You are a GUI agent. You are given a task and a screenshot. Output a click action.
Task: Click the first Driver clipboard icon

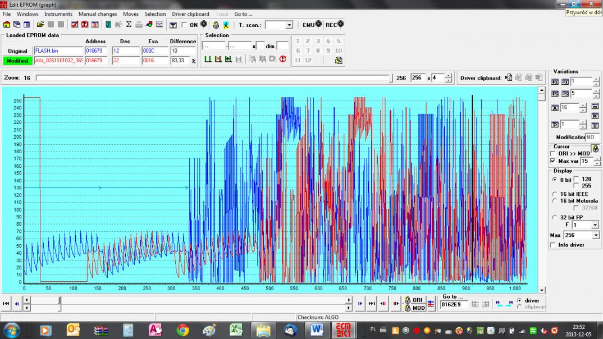(x=509, y=77)
